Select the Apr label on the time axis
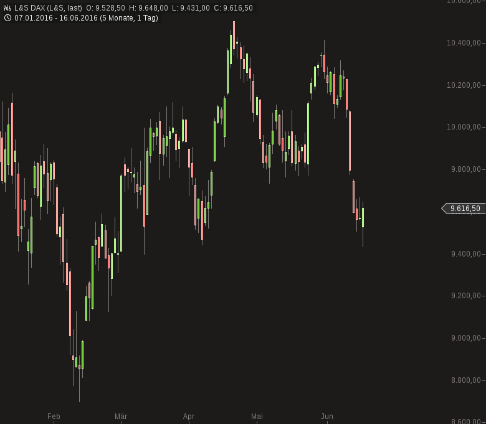 tap(189, 417)
